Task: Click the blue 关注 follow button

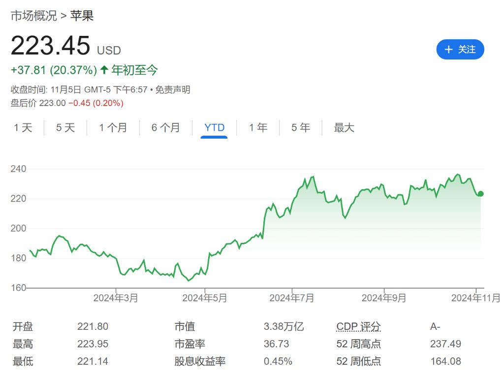Action: tap(460, 50)
